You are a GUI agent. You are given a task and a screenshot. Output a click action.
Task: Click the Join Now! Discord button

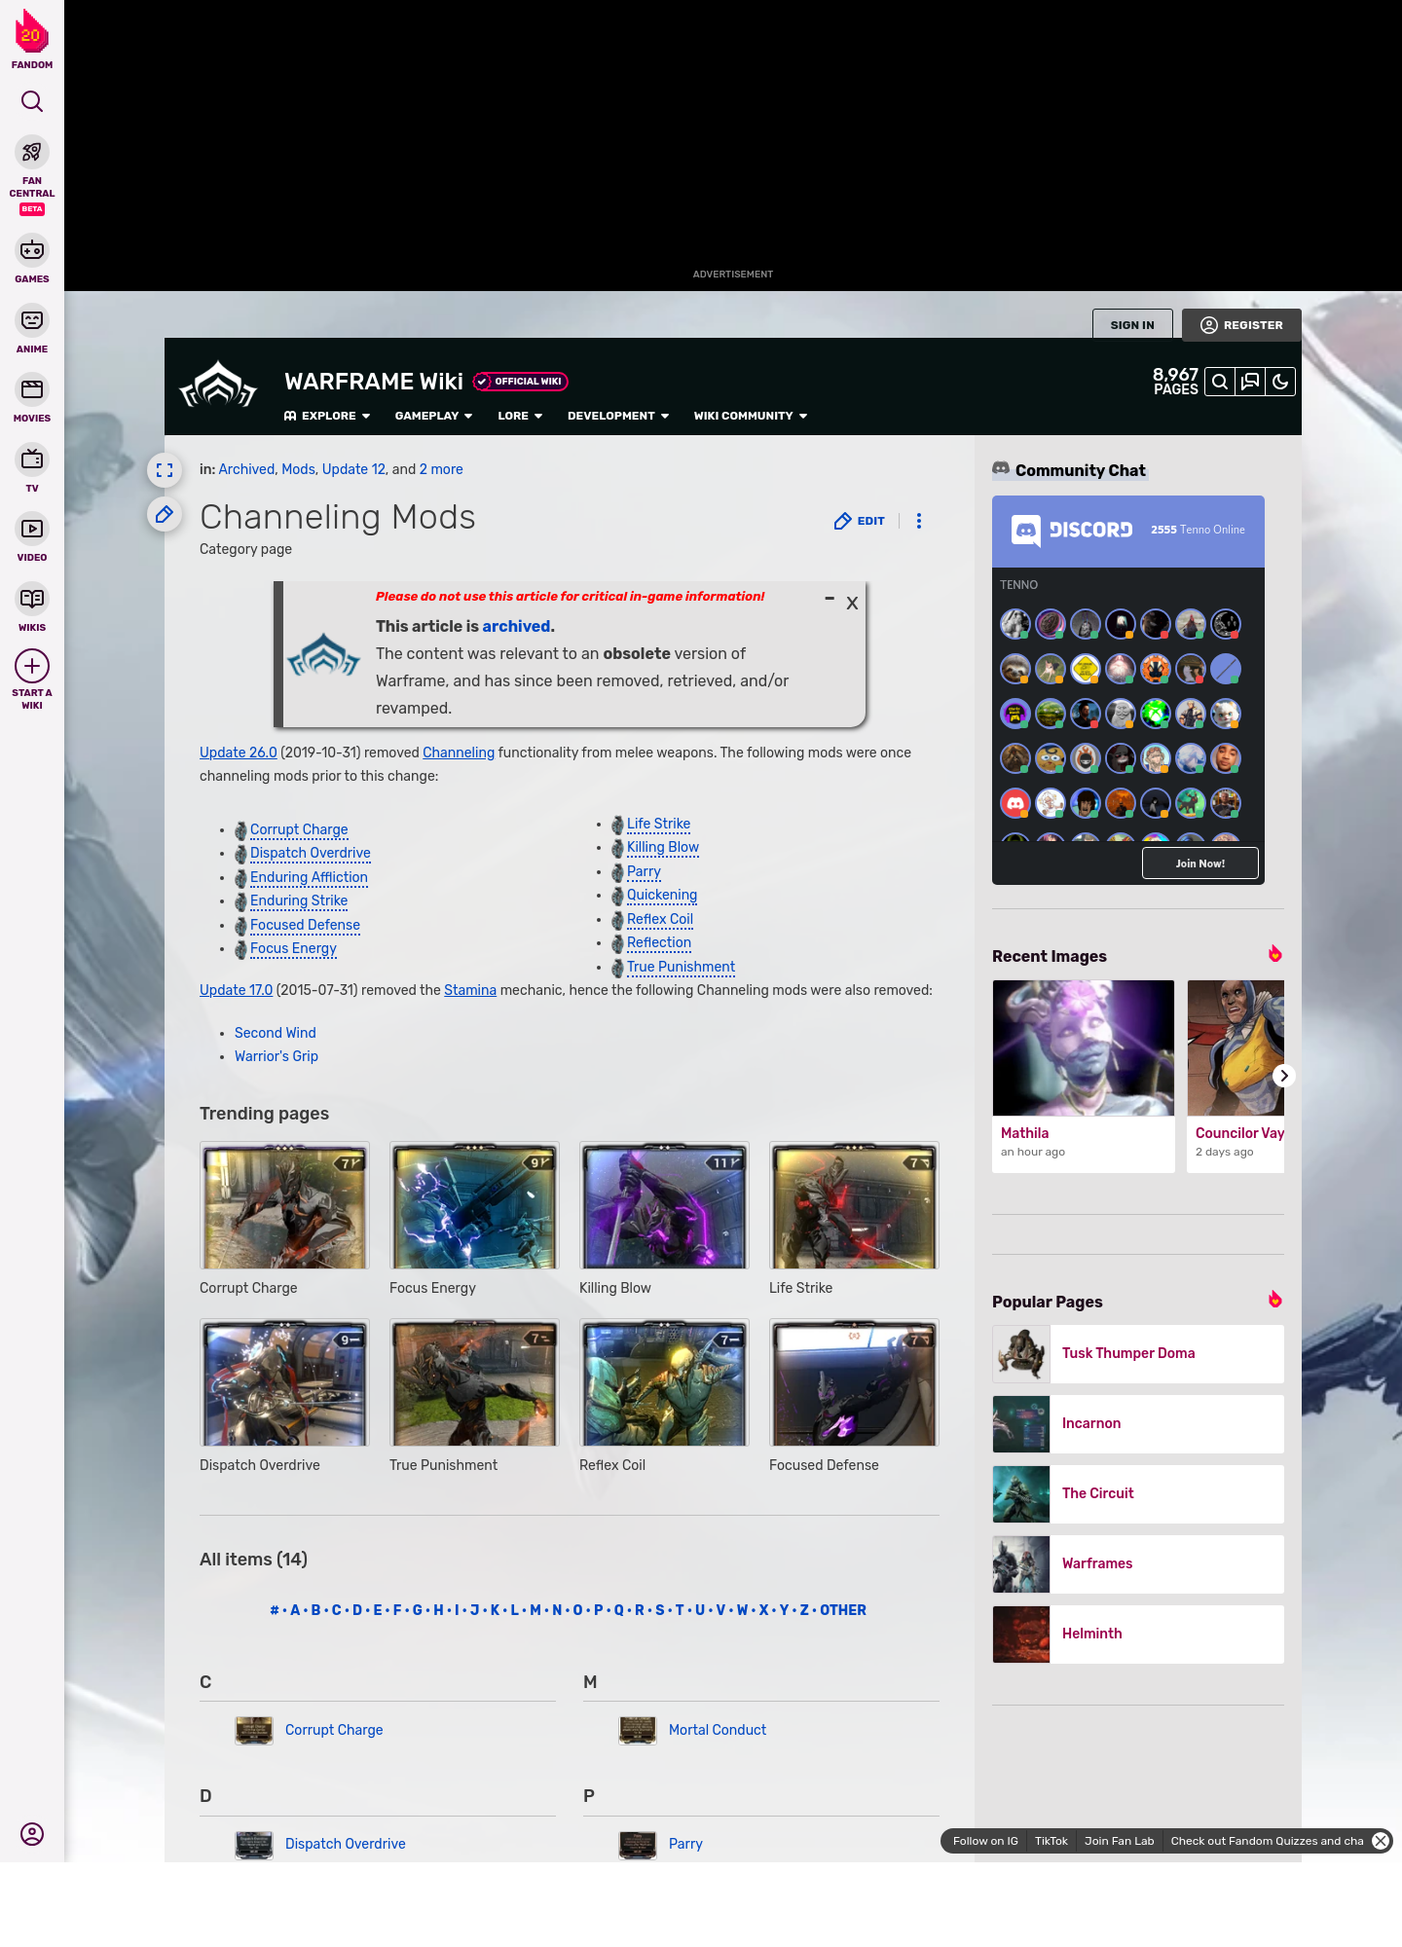(1199, 863)
